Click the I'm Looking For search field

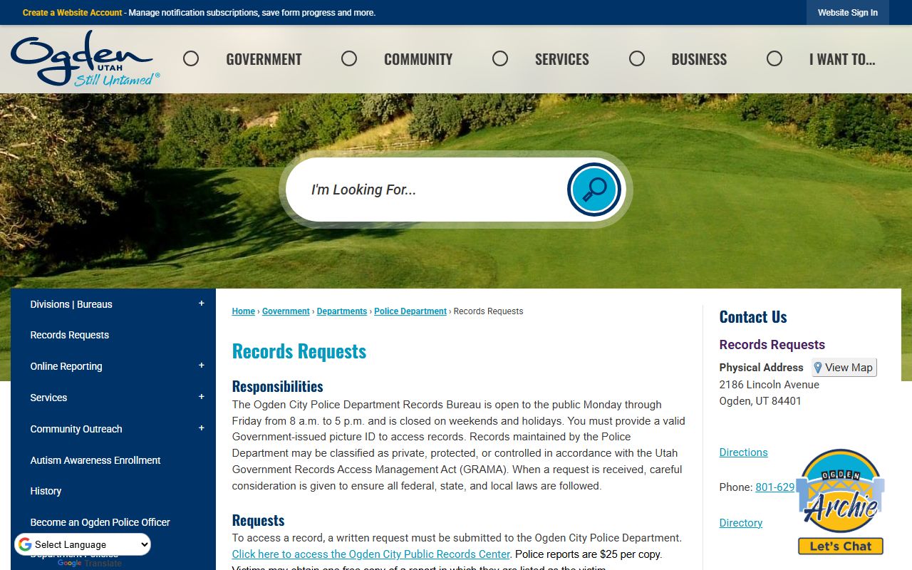click(427, 190)
